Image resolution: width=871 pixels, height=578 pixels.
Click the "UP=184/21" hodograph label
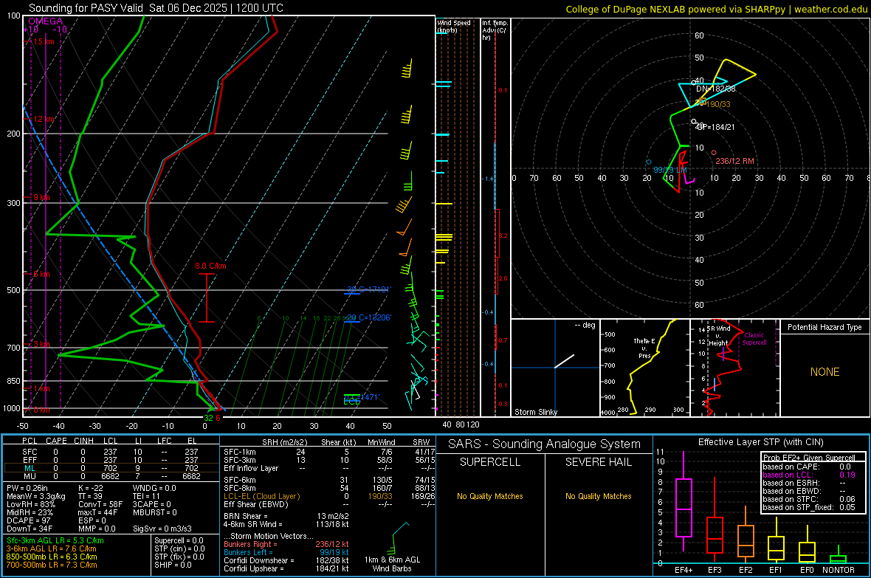[715, 127]
